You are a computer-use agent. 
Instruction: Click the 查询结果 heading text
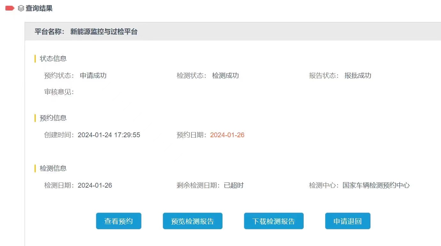point(39,9)
